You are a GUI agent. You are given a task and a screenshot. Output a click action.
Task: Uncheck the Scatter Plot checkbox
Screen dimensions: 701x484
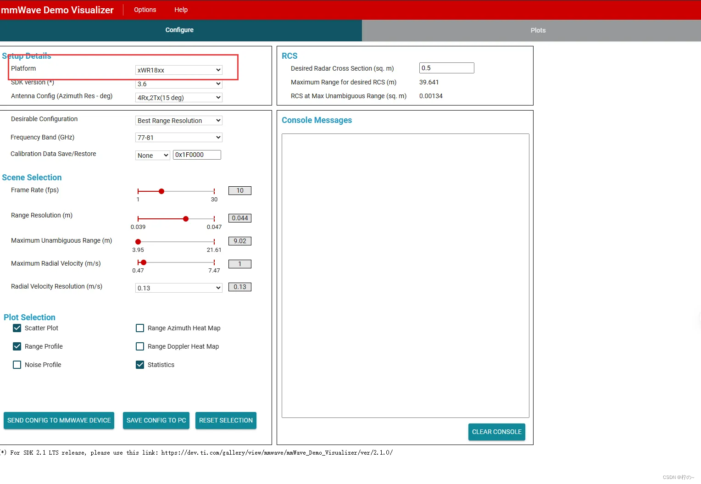click(17, 328)
